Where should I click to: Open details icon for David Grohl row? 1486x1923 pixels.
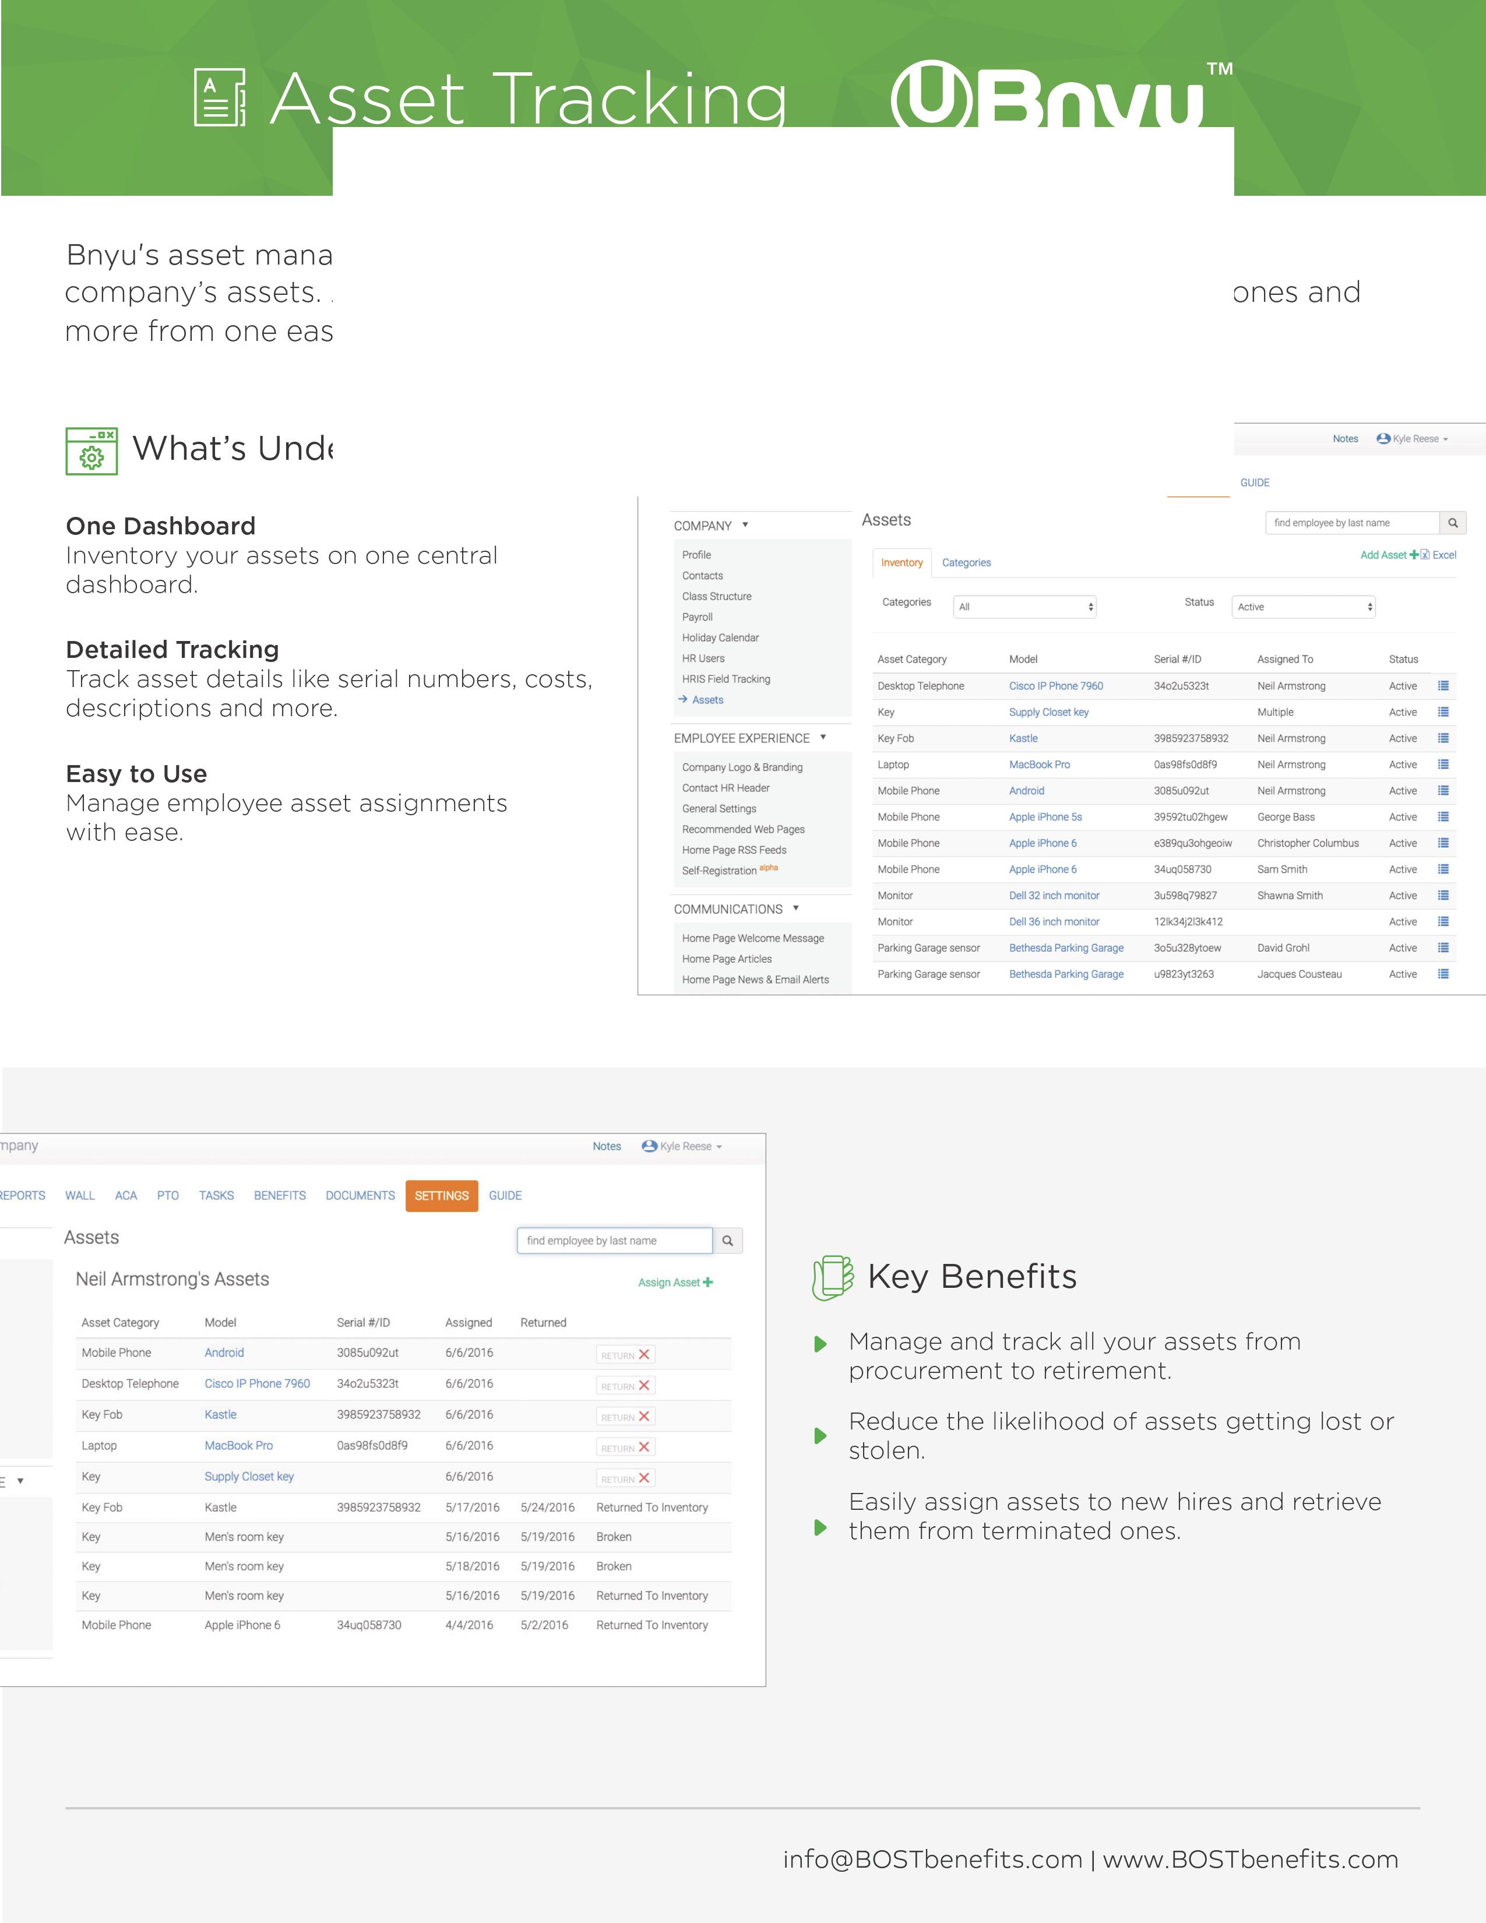click(1443, 948)
